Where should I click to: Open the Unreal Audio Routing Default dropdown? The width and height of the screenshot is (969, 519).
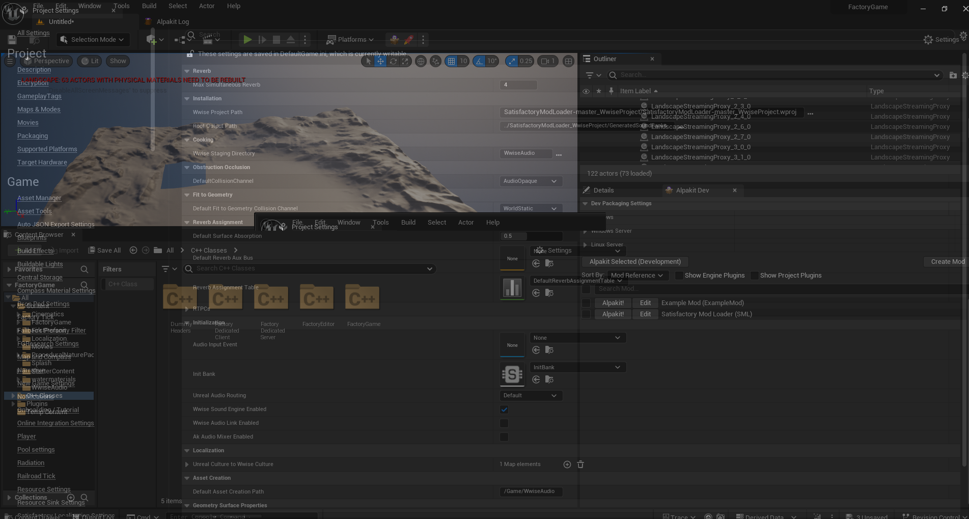(x=530, y=396)
